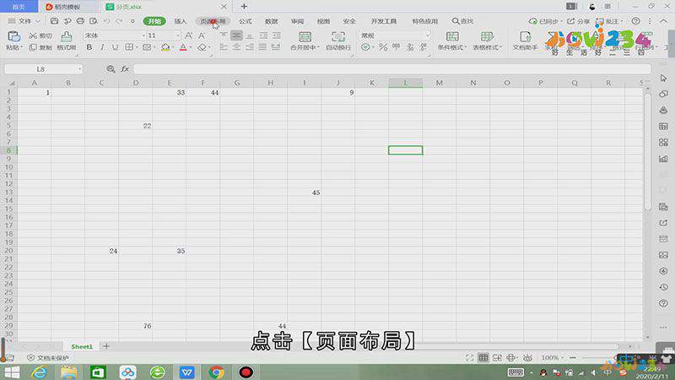Open the Review (审阅) ribbon tab
This screenshot has width=675, height=380.
click(297, 21)
